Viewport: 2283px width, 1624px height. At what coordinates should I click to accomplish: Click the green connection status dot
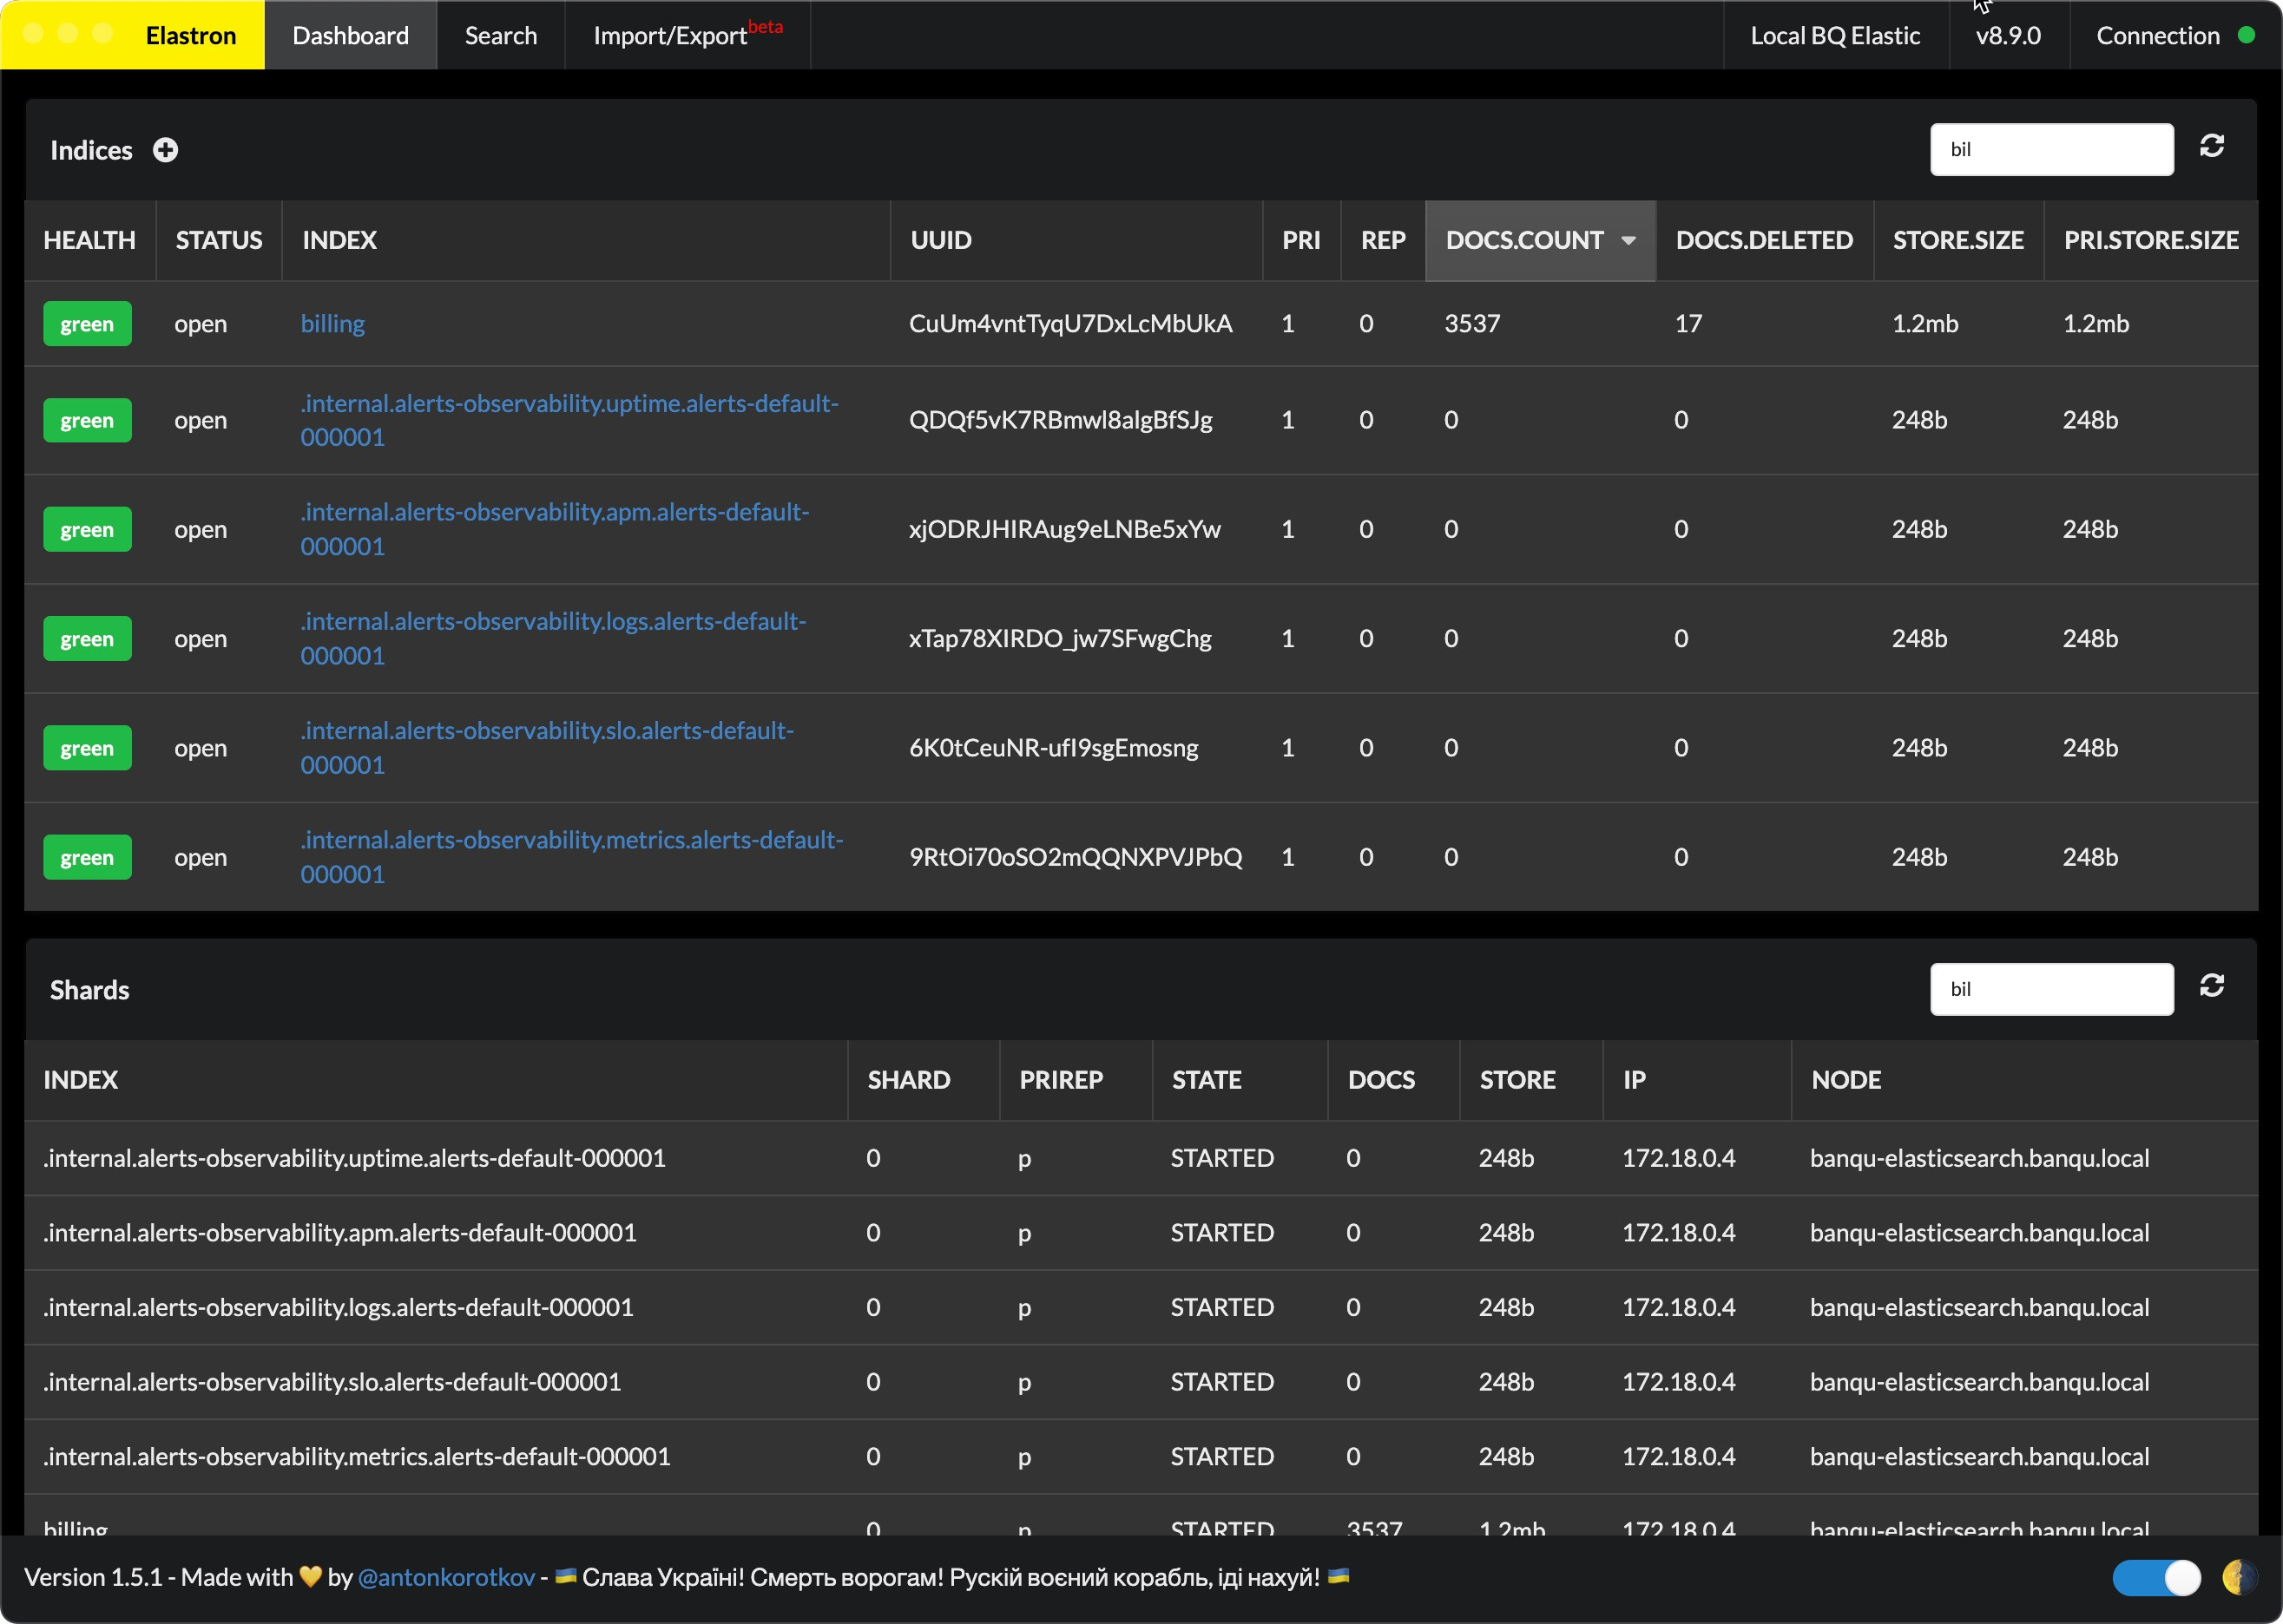click(x=2246, y=35)
